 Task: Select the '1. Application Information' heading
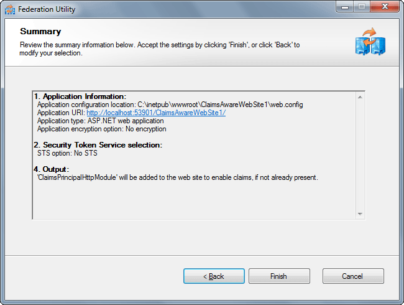80,96
